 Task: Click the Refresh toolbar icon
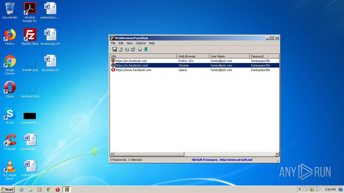(x=121, y=49)
